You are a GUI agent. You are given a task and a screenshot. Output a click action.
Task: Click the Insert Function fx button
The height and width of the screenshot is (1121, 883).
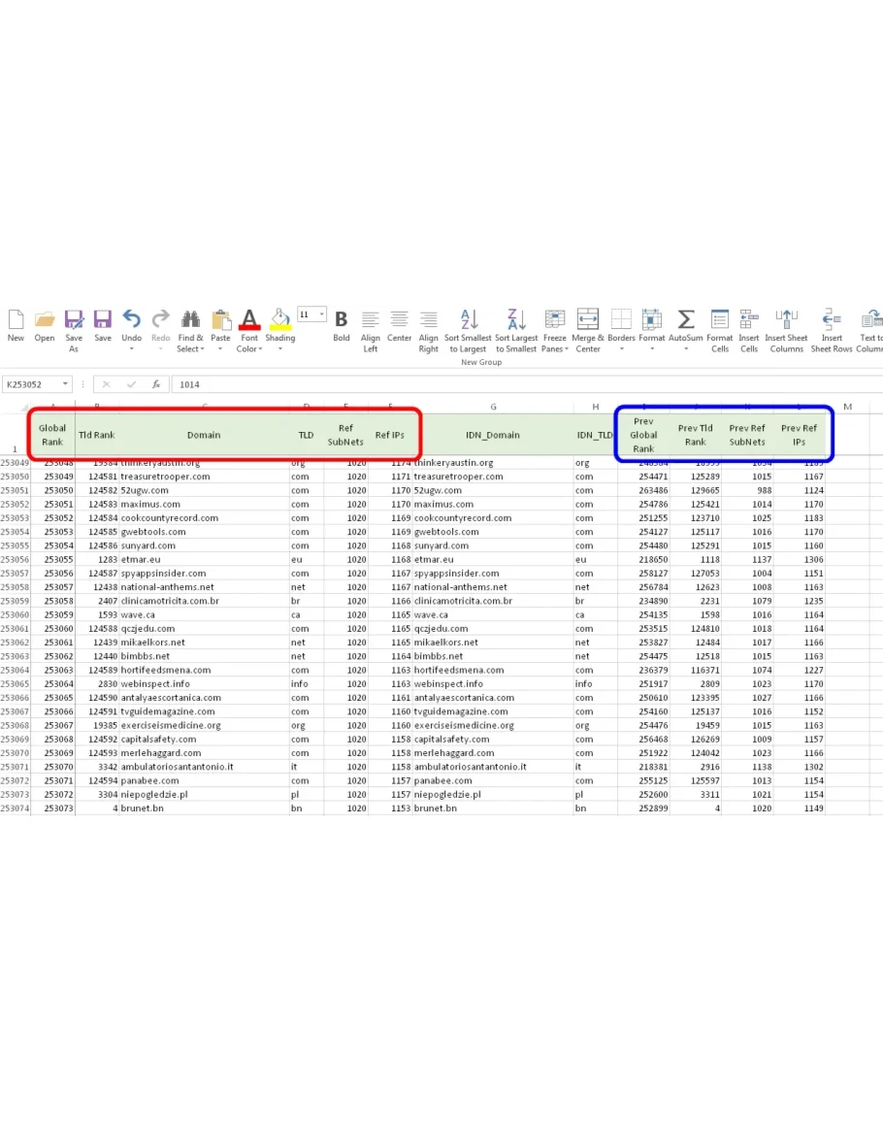(x=154, y=384)
